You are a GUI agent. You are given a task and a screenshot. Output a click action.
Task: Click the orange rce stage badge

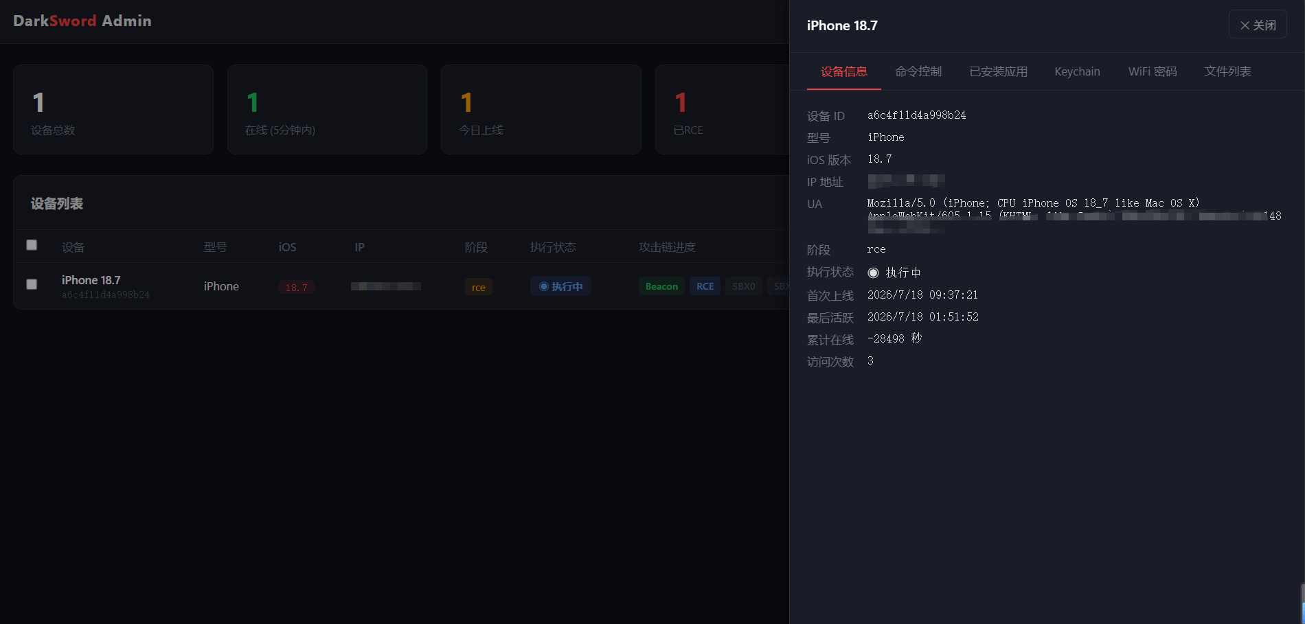(478, 287)
